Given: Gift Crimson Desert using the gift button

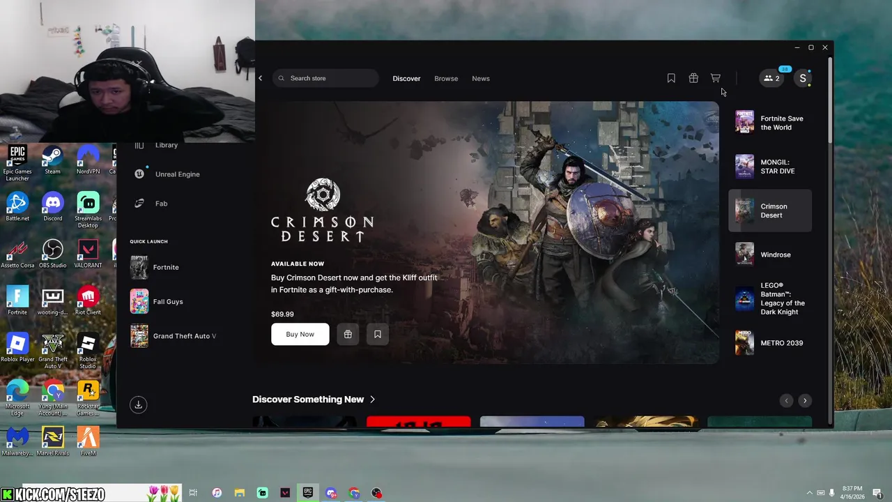Looking at the screenshot, I should click(x=348, y=334).
